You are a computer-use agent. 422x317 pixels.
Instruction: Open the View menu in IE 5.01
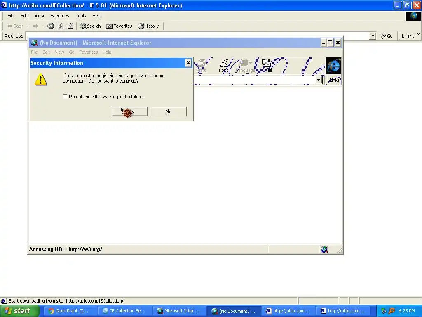(39, 16)
